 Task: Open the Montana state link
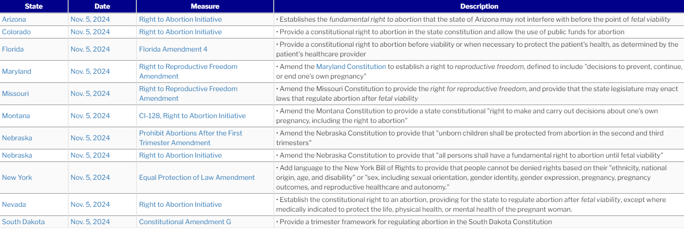16,116
